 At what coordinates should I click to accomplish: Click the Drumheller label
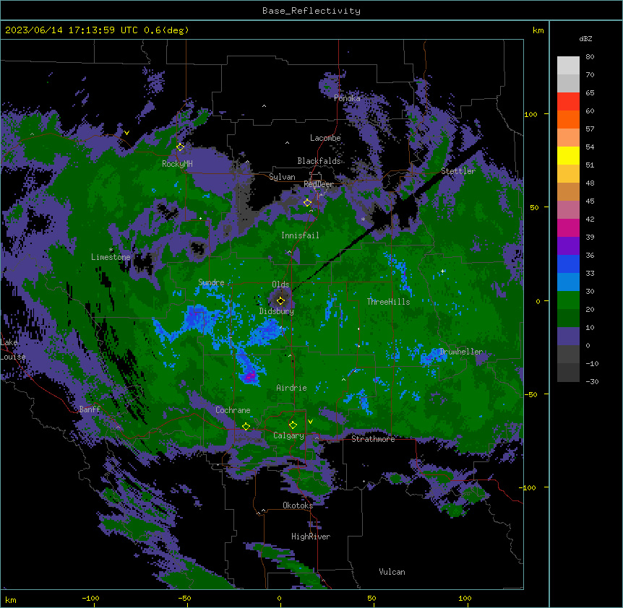461,352
